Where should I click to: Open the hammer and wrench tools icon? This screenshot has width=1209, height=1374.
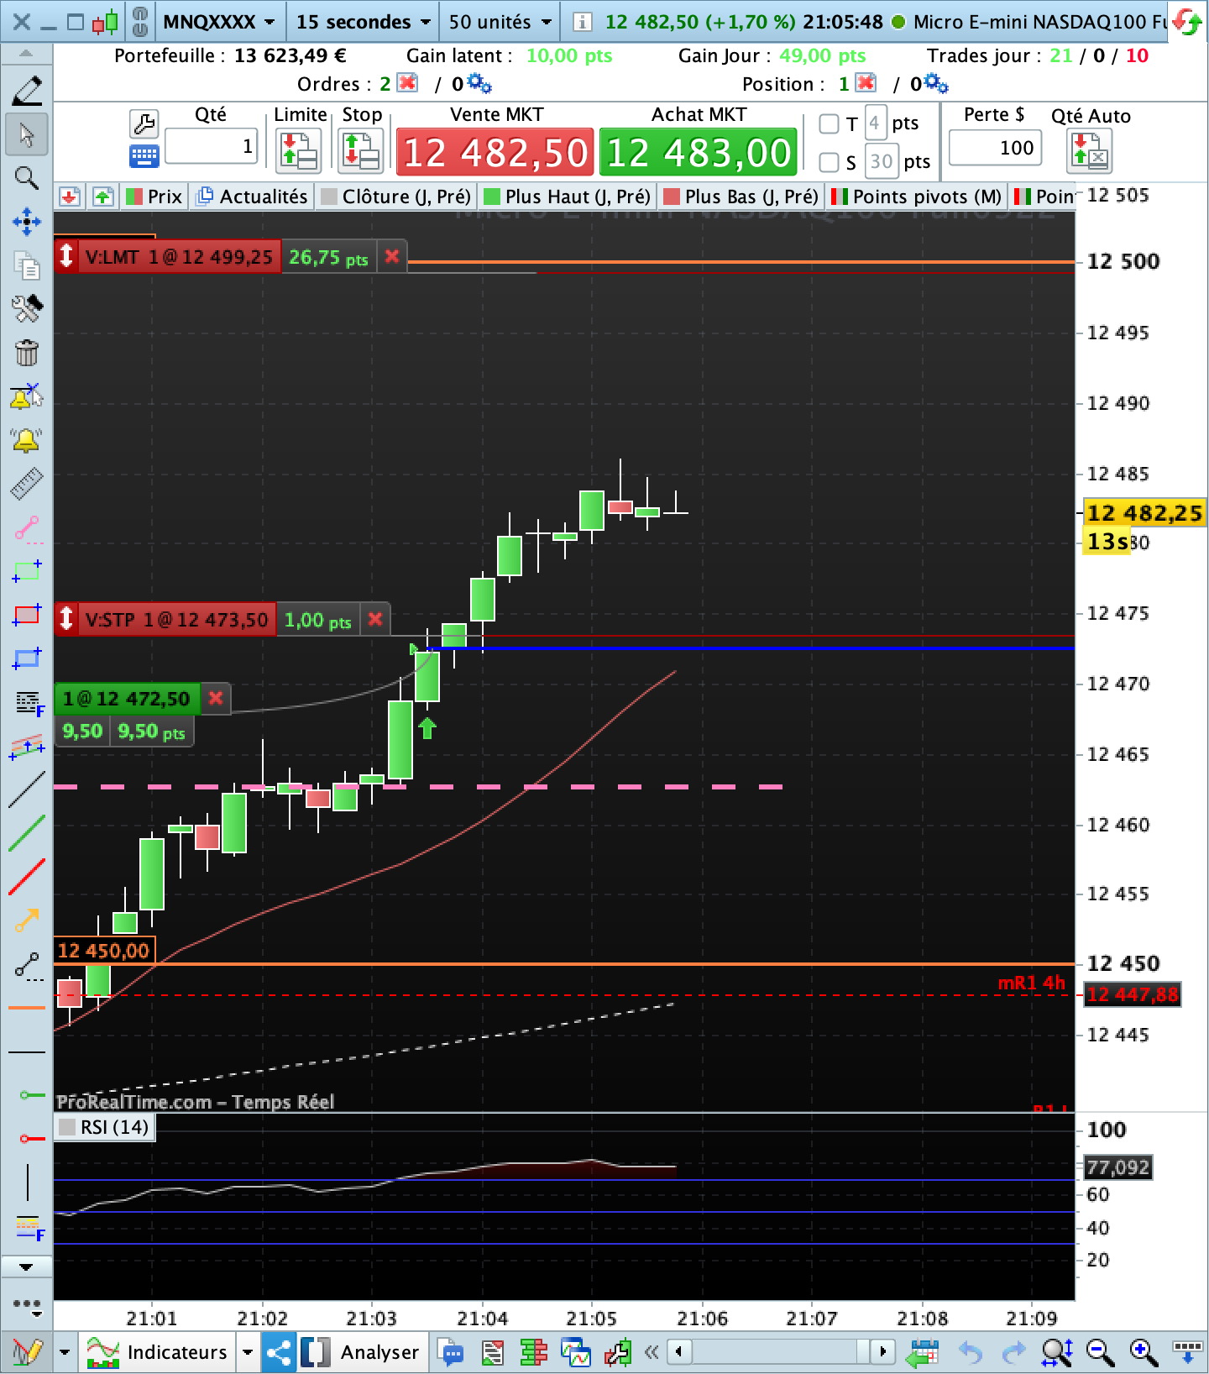[27, 309]
